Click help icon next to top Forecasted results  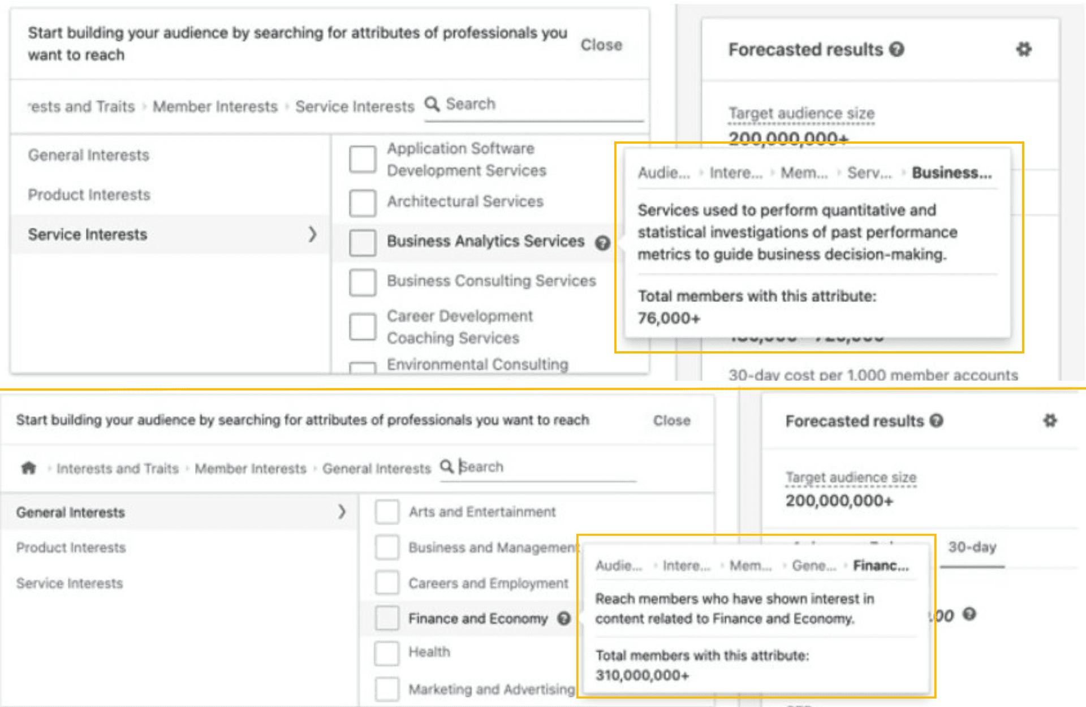pos(897,50)
